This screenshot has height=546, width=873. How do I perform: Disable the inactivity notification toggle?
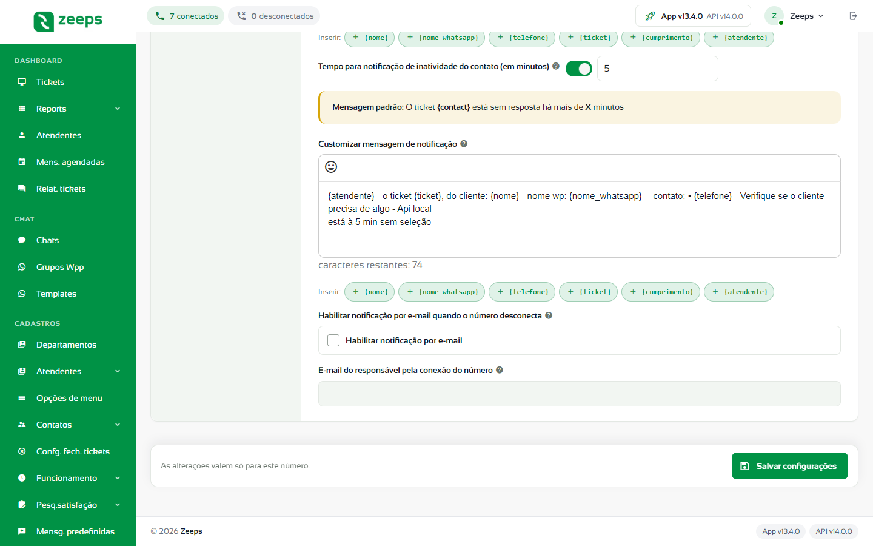pos(579,69)
